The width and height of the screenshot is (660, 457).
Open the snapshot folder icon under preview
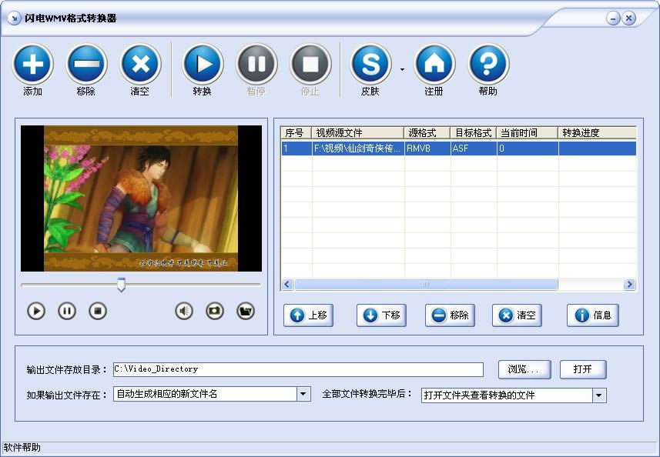[x=246, y=311]
